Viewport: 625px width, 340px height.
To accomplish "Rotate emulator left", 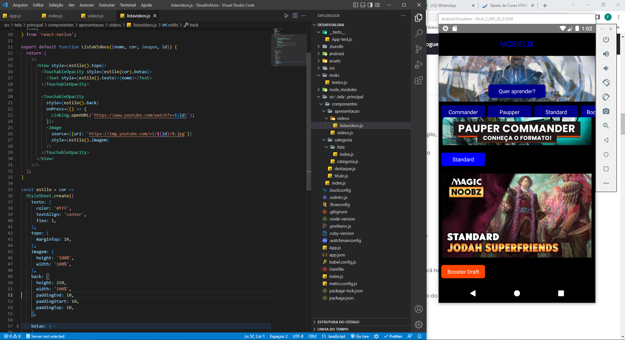I will point(606,83).
